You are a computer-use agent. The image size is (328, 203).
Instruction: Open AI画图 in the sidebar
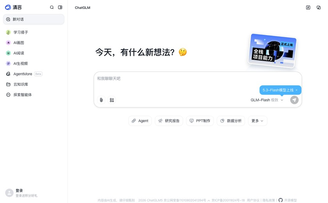tap(34, 43)
